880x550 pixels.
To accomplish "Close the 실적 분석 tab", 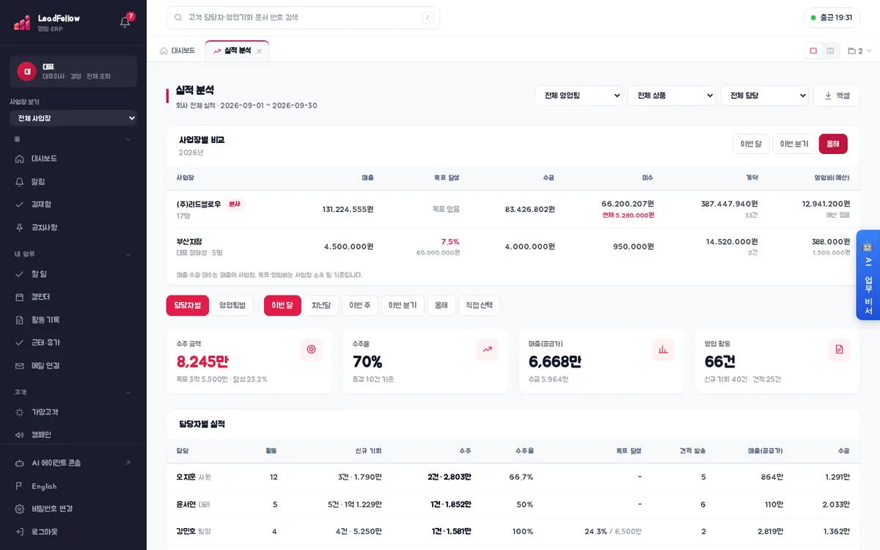I will point(259,51).
